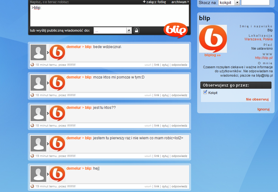Click clock icon on 'jestem tu pierwszy raz' message
The width and height of the screenshot is (278, 192).
[x=32, y=156]
